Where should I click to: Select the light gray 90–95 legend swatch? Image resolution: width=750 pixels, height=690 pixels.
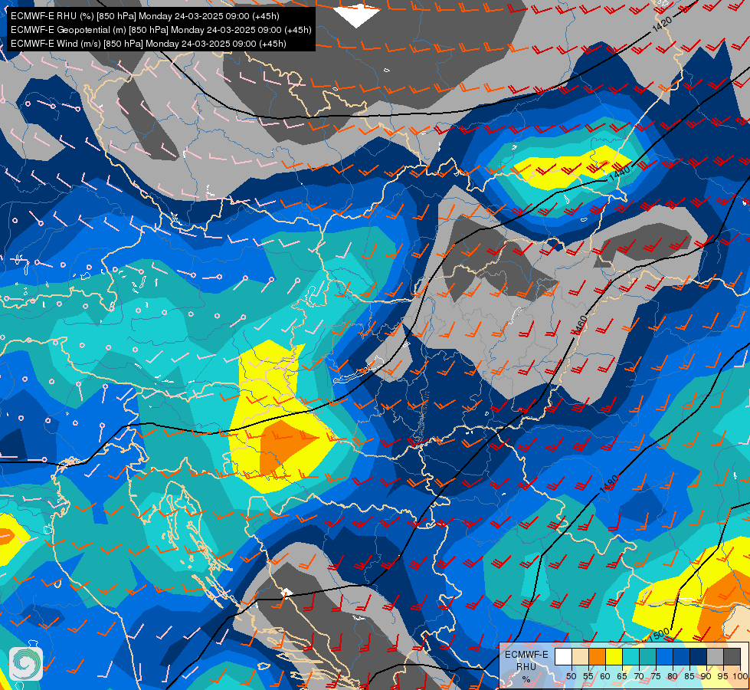coord(715,656)
